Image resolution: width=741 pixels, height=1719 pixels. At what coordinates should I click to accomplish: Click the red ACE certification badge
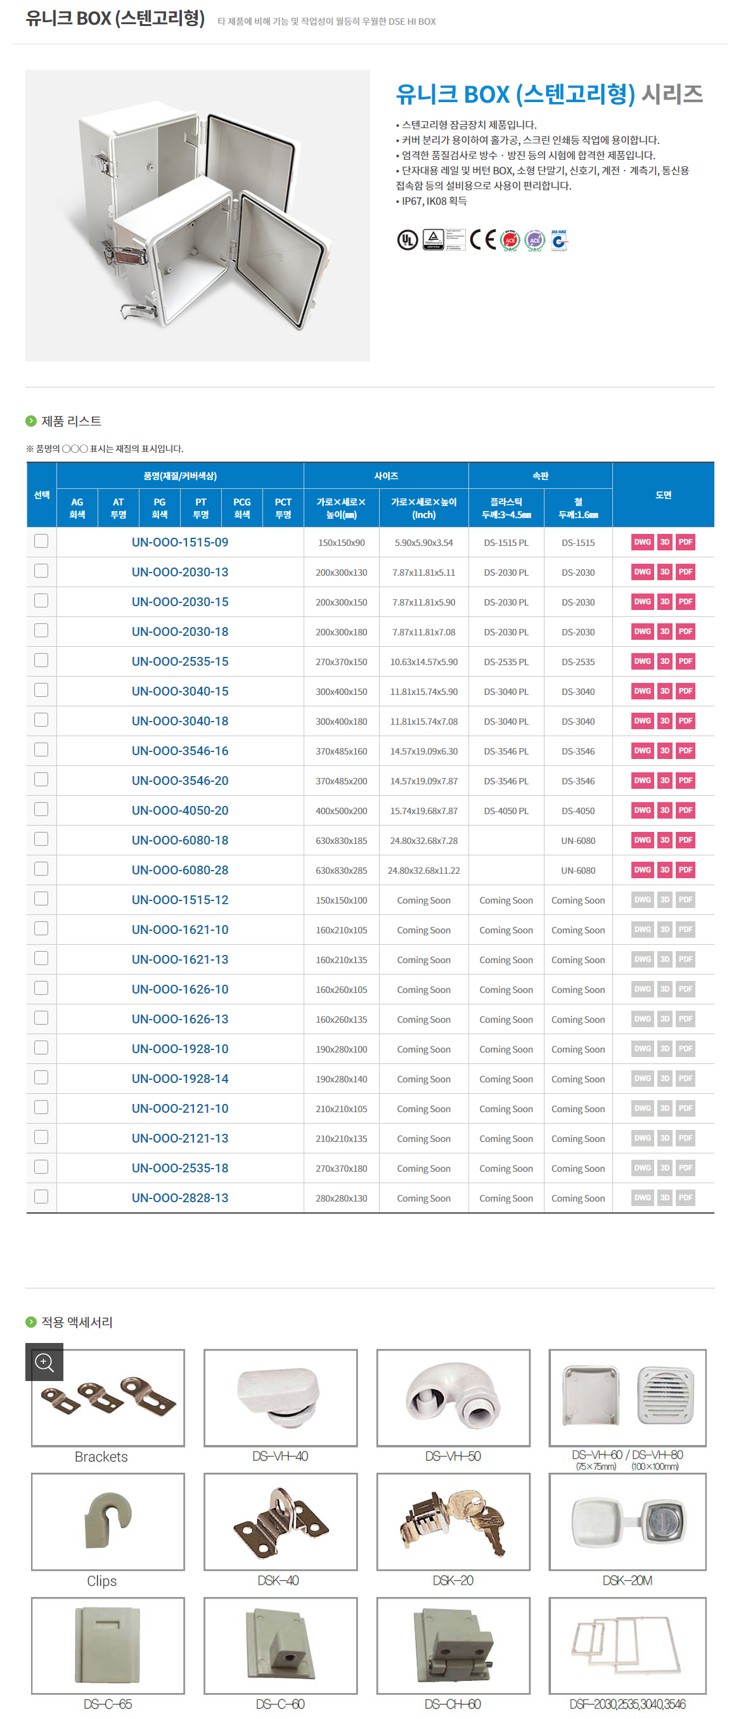coord(510,240)
